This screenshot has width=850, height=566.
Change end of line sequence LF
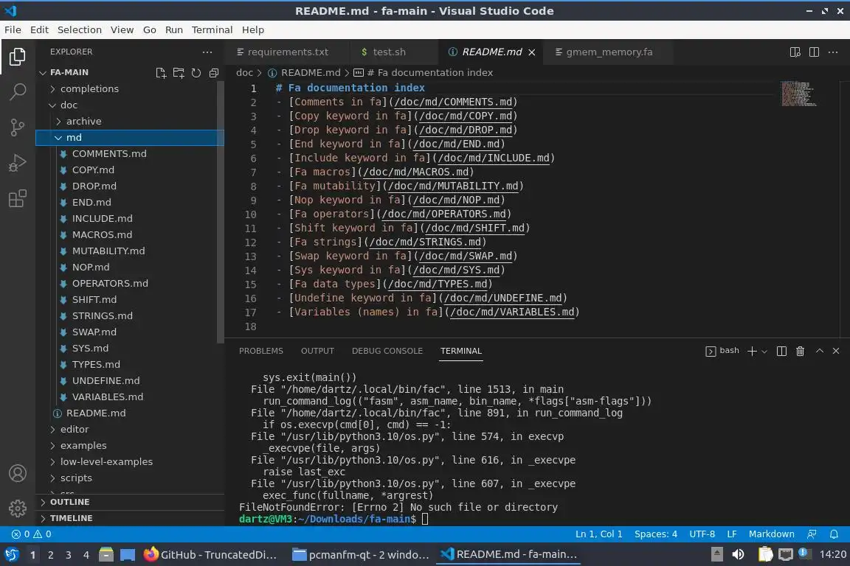click(732, 534)
